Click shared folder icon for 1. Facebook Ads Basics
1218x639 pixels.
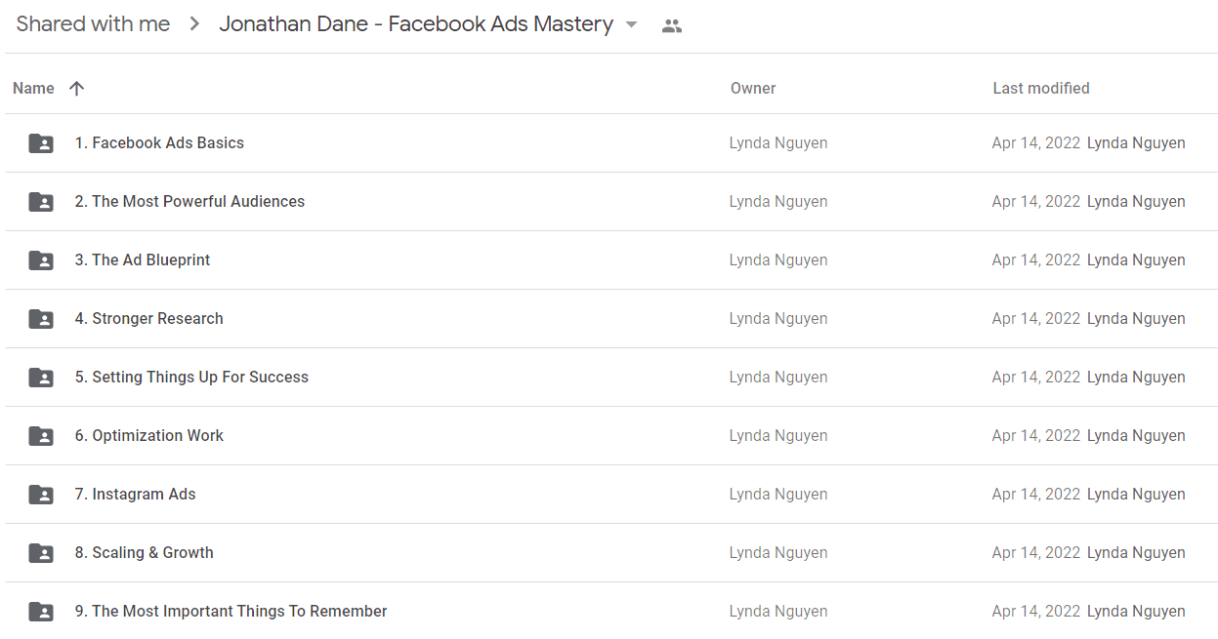(41, 143)
